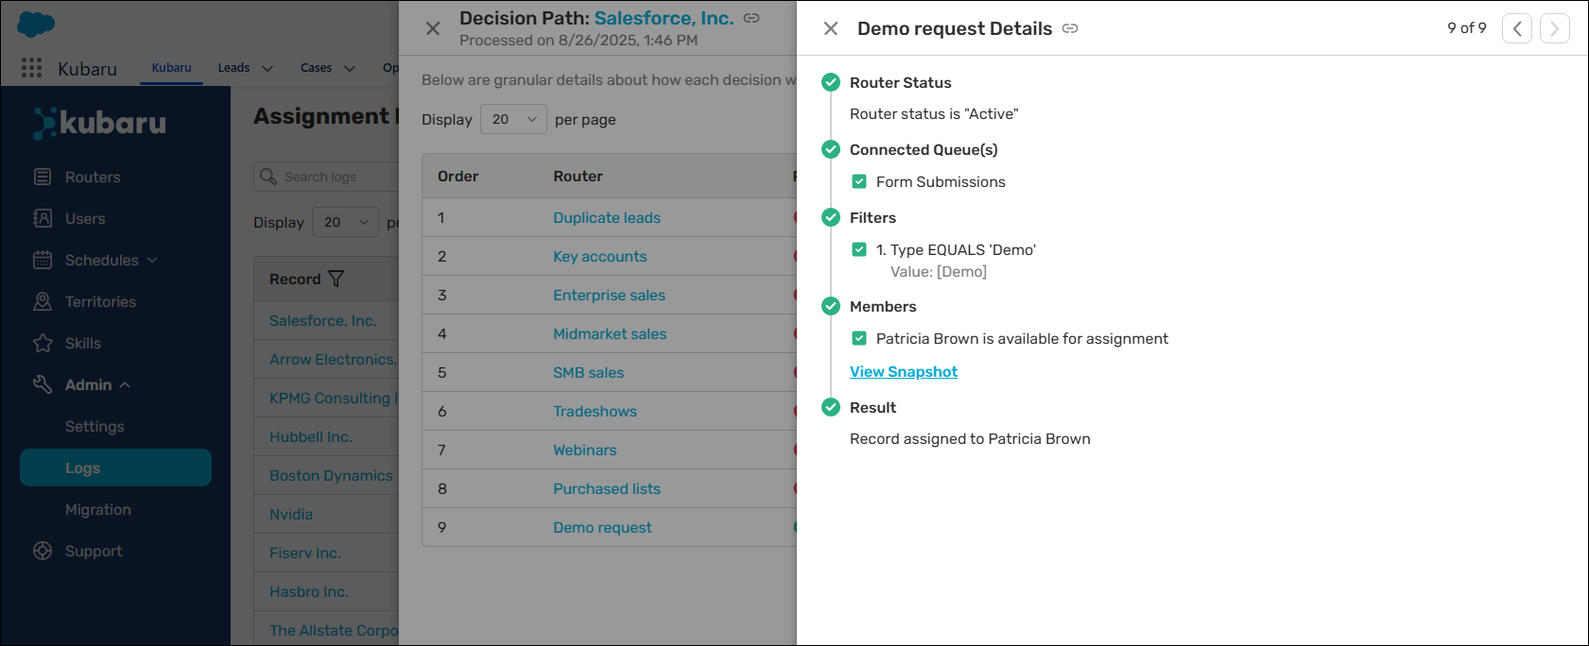Click the Skills star icon

tap(43, 343)
